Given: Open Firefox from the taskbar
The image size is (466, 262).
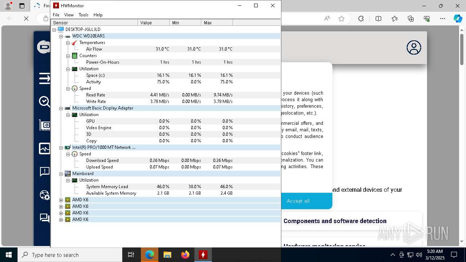Looking at the screenshot, I should pyautogui.click(x=185, y=255).
